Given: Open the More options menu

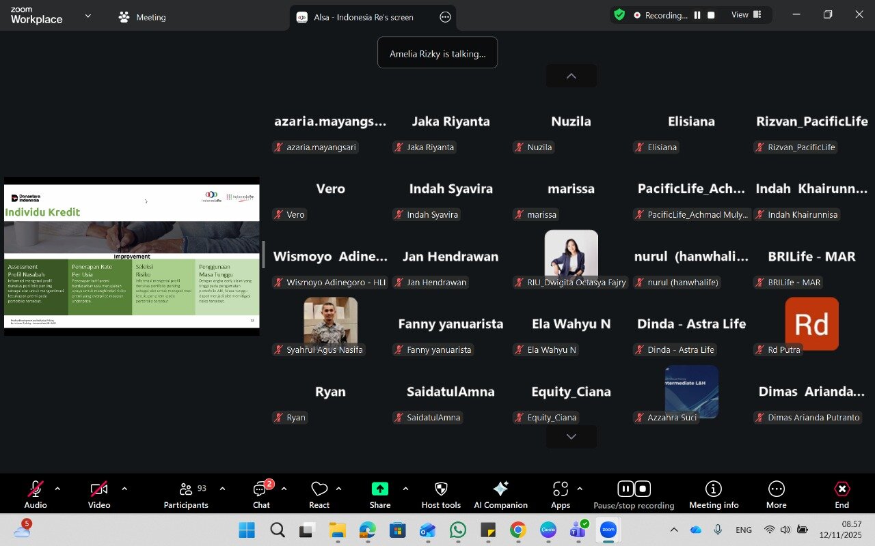Looking at the screenshot, I should [776, 493].
